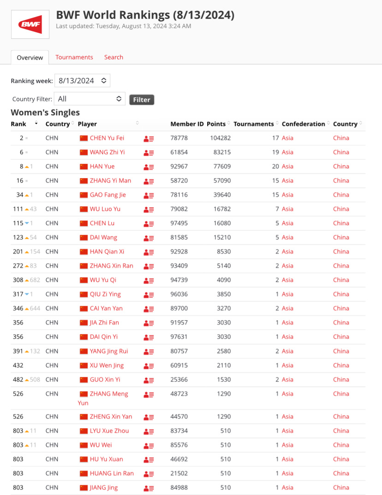Open JIANG Jing's player profile icon

pos(149,489)
